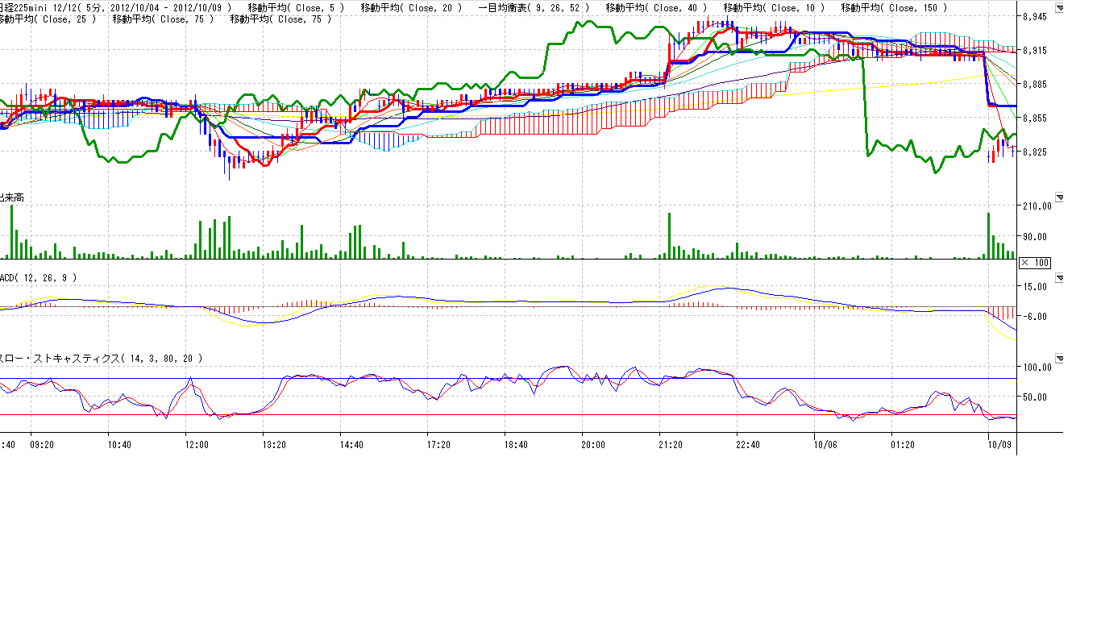Screen dimensions: 1101x619
Task: Click the Slow Stochastics( 14, 3, 80, 20 ) title
Action: click(x=101, y=358)
